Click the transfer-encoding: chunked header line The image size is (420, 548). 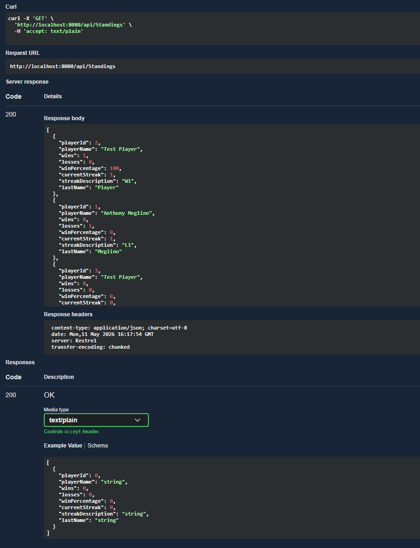point(90,347)
